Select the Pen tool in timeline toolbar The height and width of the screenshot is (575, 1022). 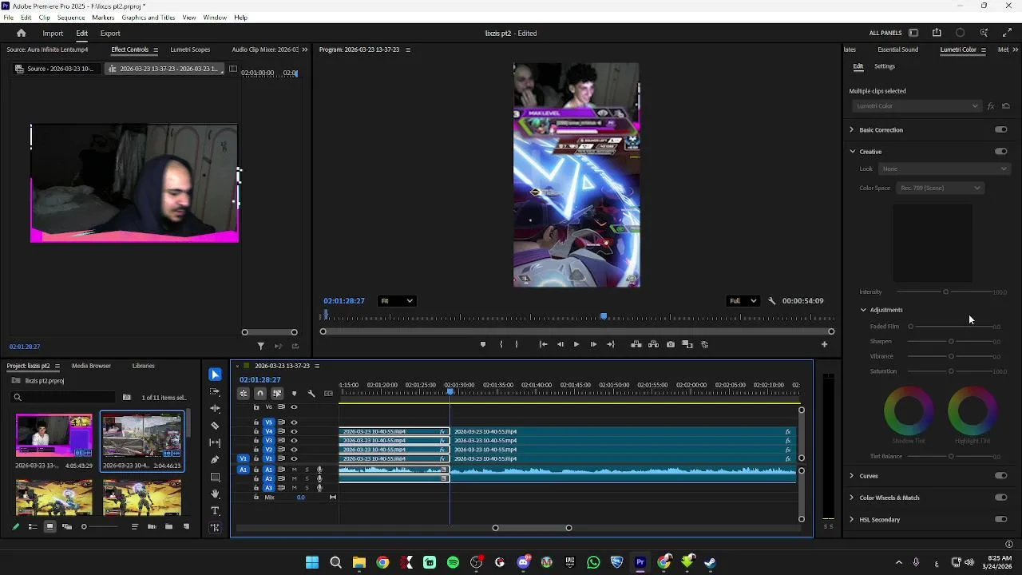coord(215,460)
